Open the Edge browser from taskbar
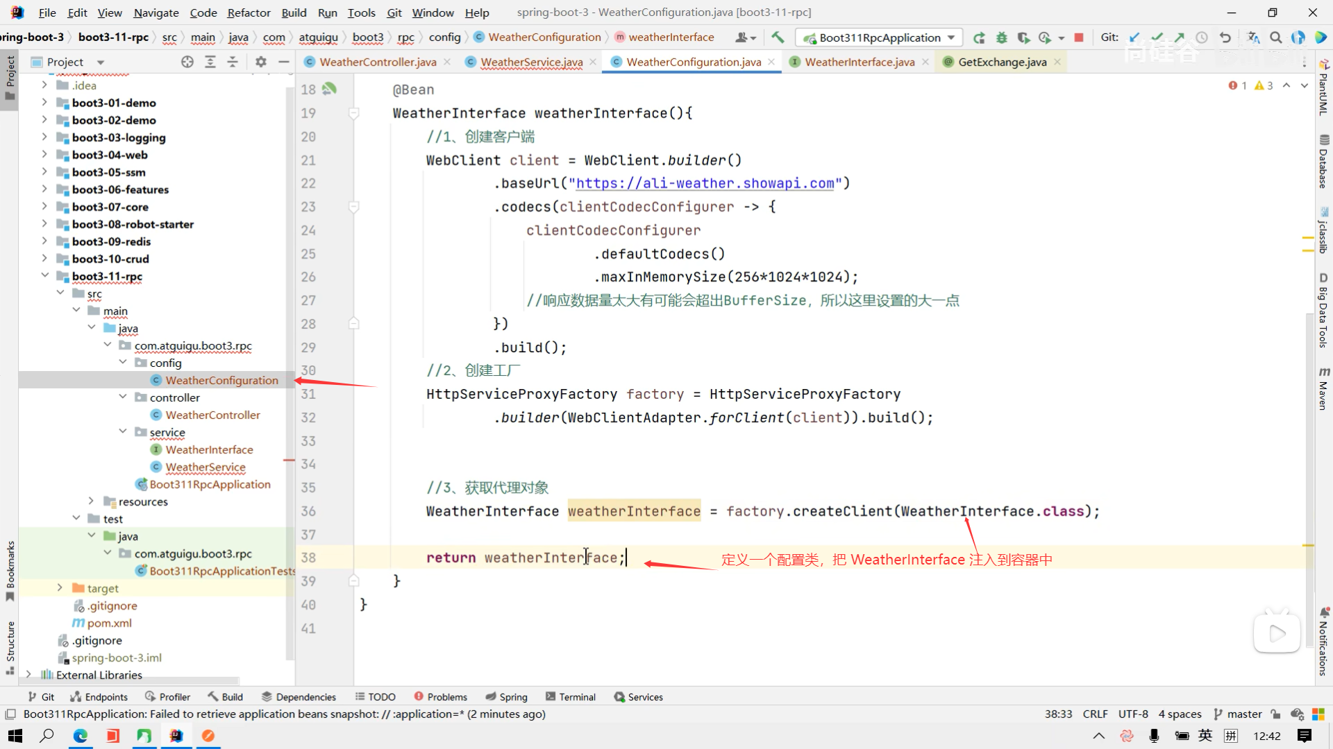Image resolution: width=1333 pixels, height=749 pixels. pyautogui.click(x=81, y=736)
